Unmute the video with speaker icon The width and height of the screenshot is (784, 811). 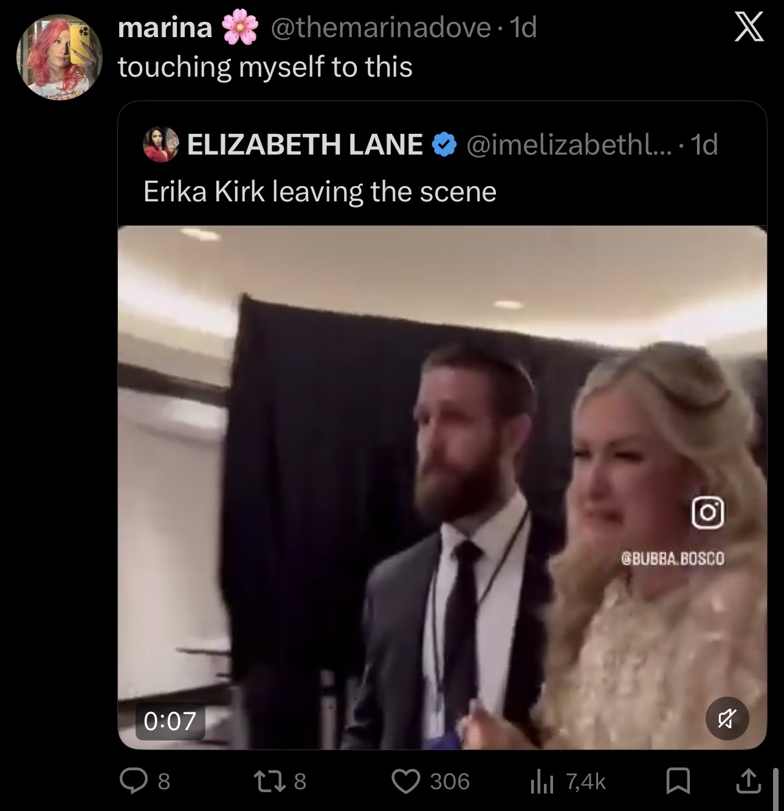(727, 718)
